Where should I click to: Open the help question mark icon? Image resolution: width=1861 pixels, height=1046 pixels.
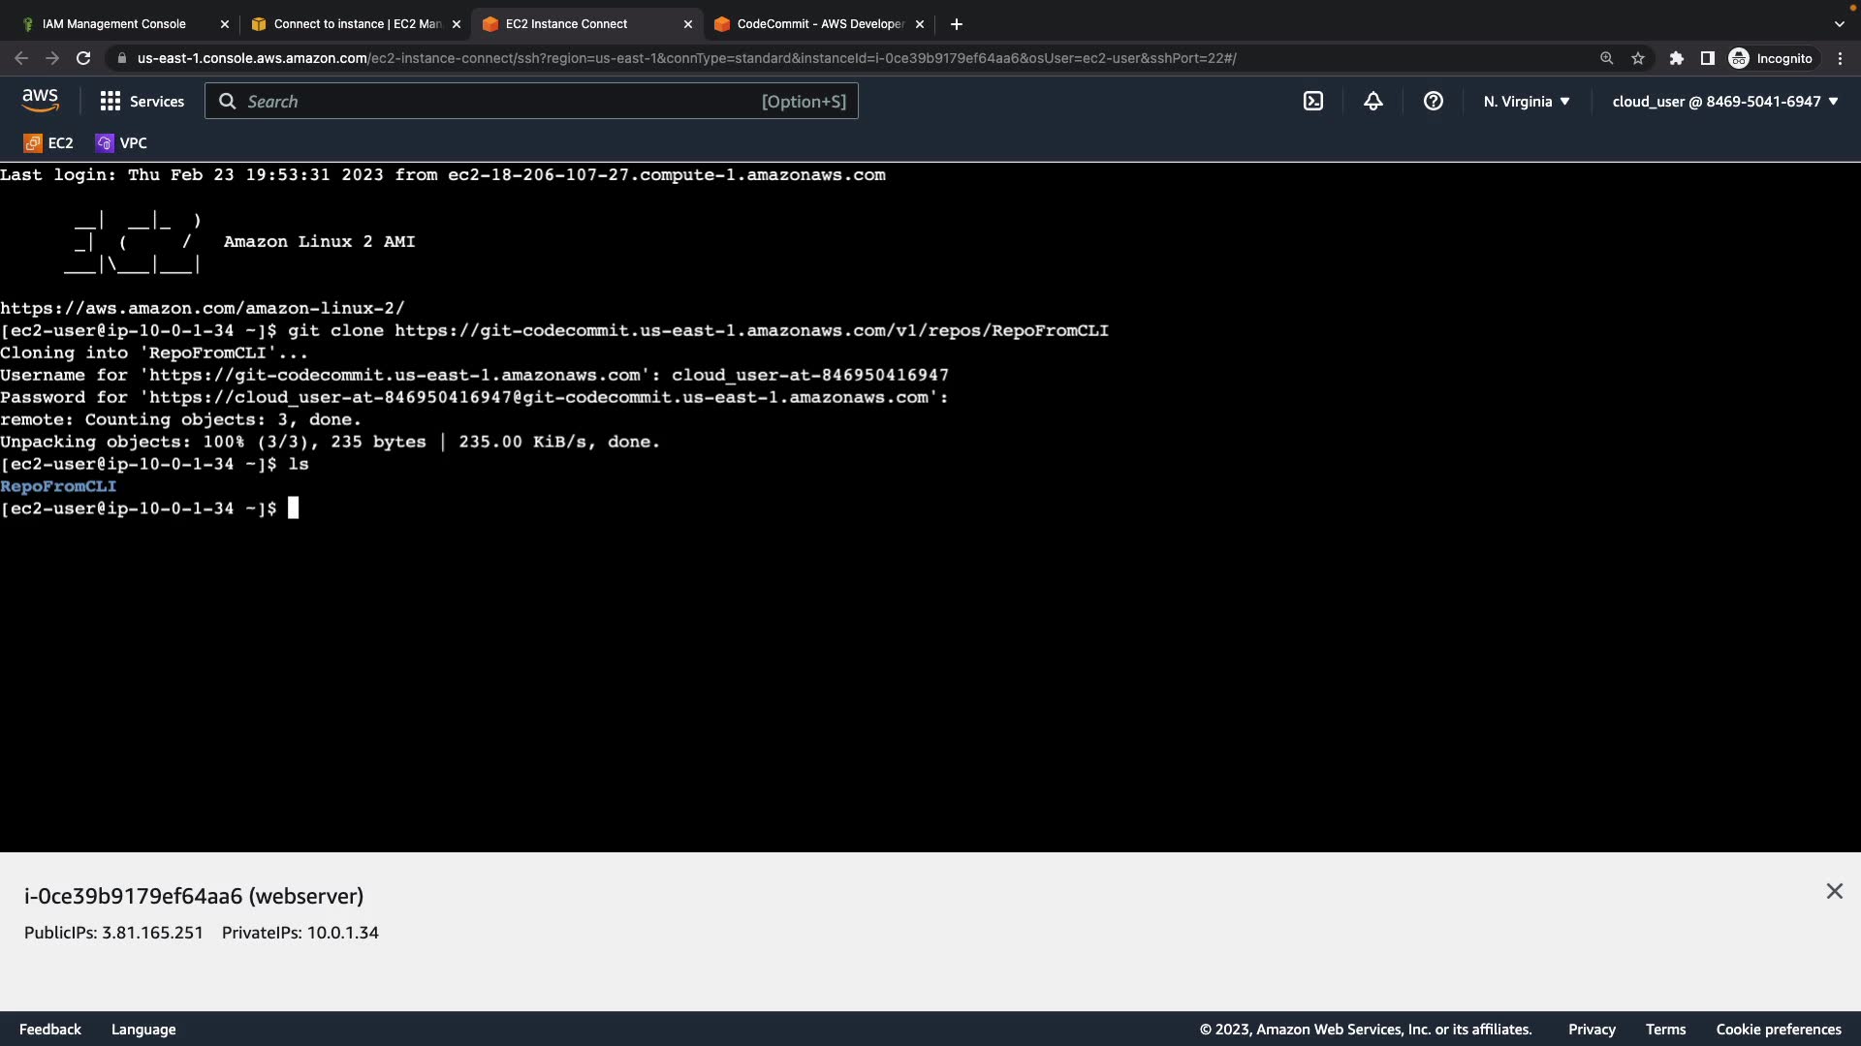1433,101
